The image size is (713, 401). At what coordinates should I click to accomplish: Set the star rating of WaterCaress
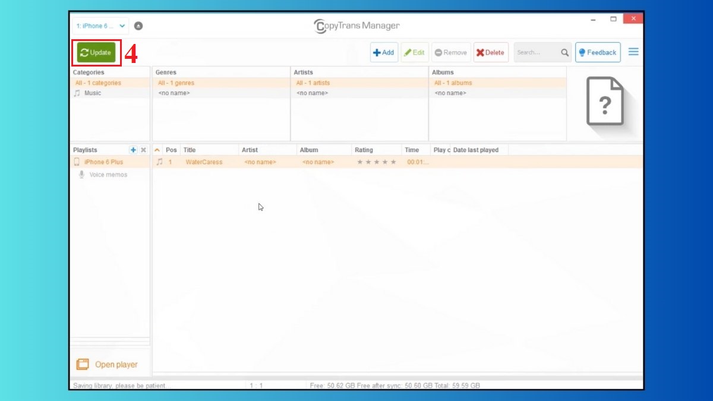[377, 162]
